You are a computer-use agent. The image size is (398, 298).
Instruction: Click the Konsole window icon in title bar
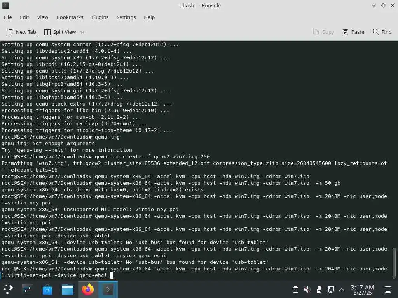[x=5, y=5]
